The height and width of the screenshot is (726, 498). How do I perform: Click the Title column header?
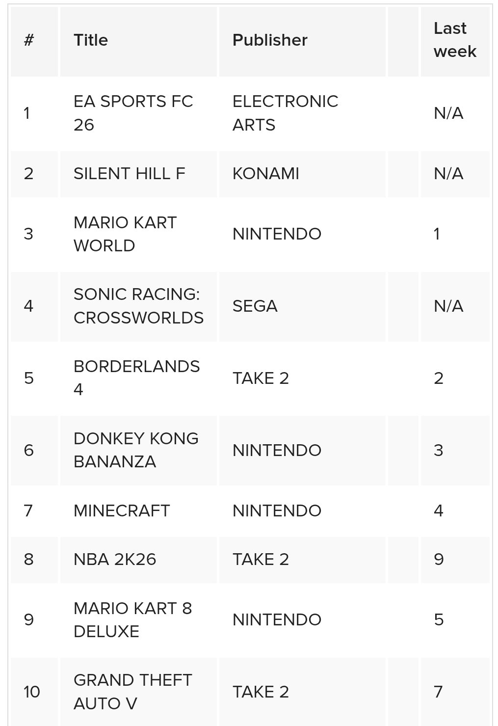tap(91, 40)
